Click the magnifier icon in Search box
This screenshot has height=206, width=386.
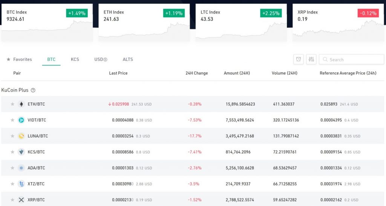(x=325, y=60)
